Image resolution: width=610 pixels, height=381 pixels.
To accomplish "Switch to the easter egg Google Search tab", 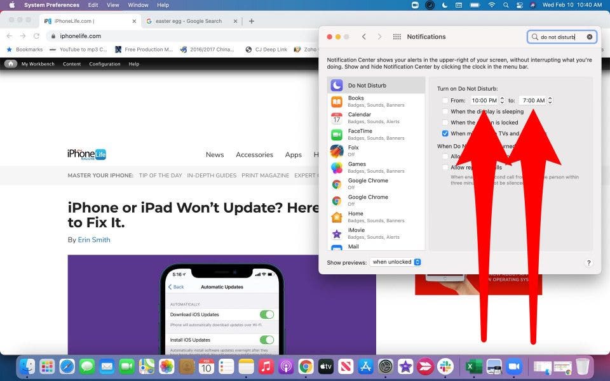I will point(188,21).
